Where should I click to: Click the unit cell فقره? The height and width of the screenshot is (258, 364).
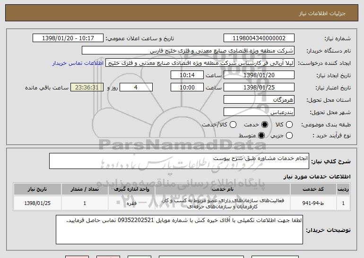pos(131,204)
